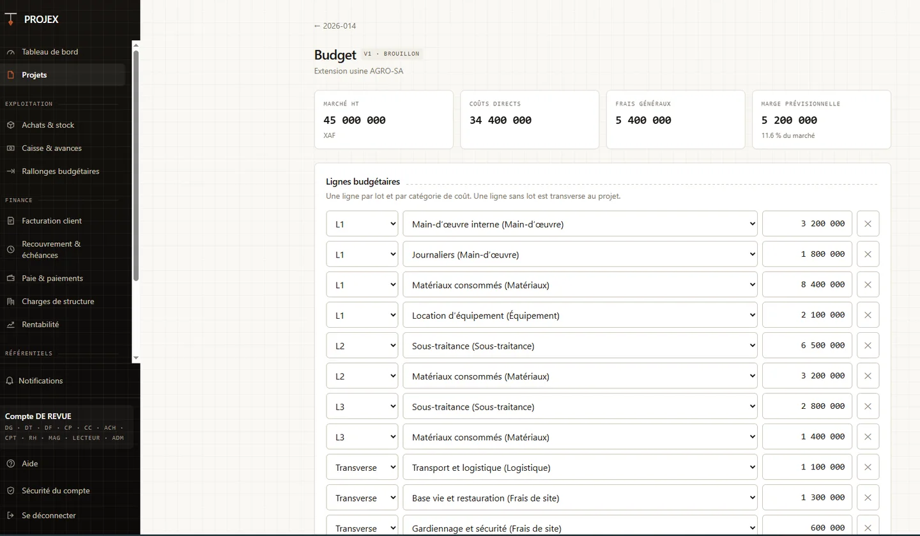Remove the Main-d'œuvre interne budget line
This screenshot has width=920, height=536.
tap(868, 224)
